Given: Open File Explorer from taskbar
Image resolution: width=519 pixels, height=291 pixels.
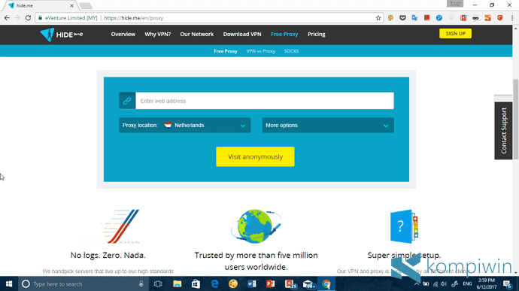Looking at the screenshot, I should 177,283.
